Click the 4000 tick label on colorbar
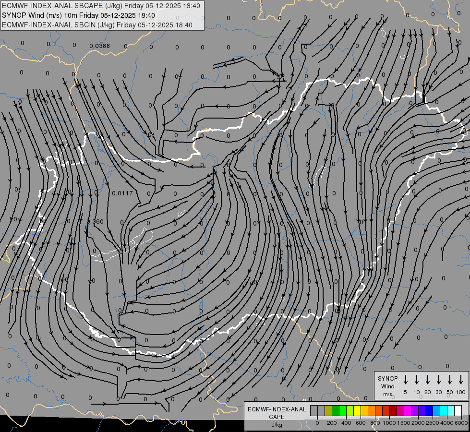 coord(447,423)
